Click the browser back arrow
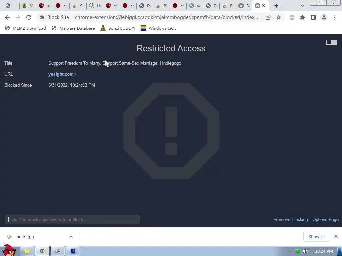Image resolution: width=342 pixels, height=256 pixels. pyautogui.click(x=7, y=17)
